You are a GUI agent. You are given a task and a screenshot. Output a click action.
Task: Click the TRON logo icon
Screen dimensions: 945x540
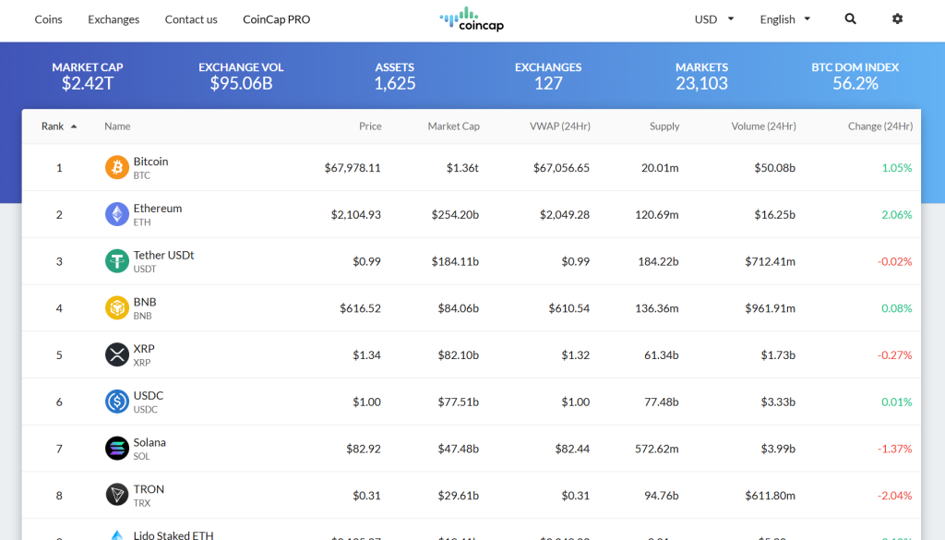(116, 496)
